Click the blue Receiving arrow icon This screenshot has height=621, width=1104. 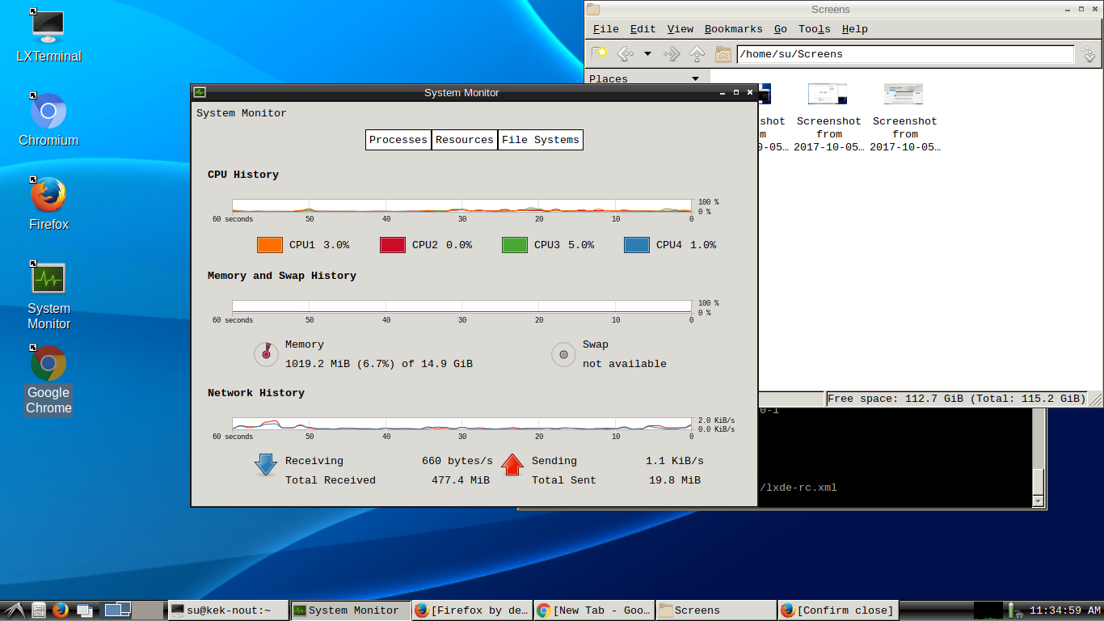(266, 465)
